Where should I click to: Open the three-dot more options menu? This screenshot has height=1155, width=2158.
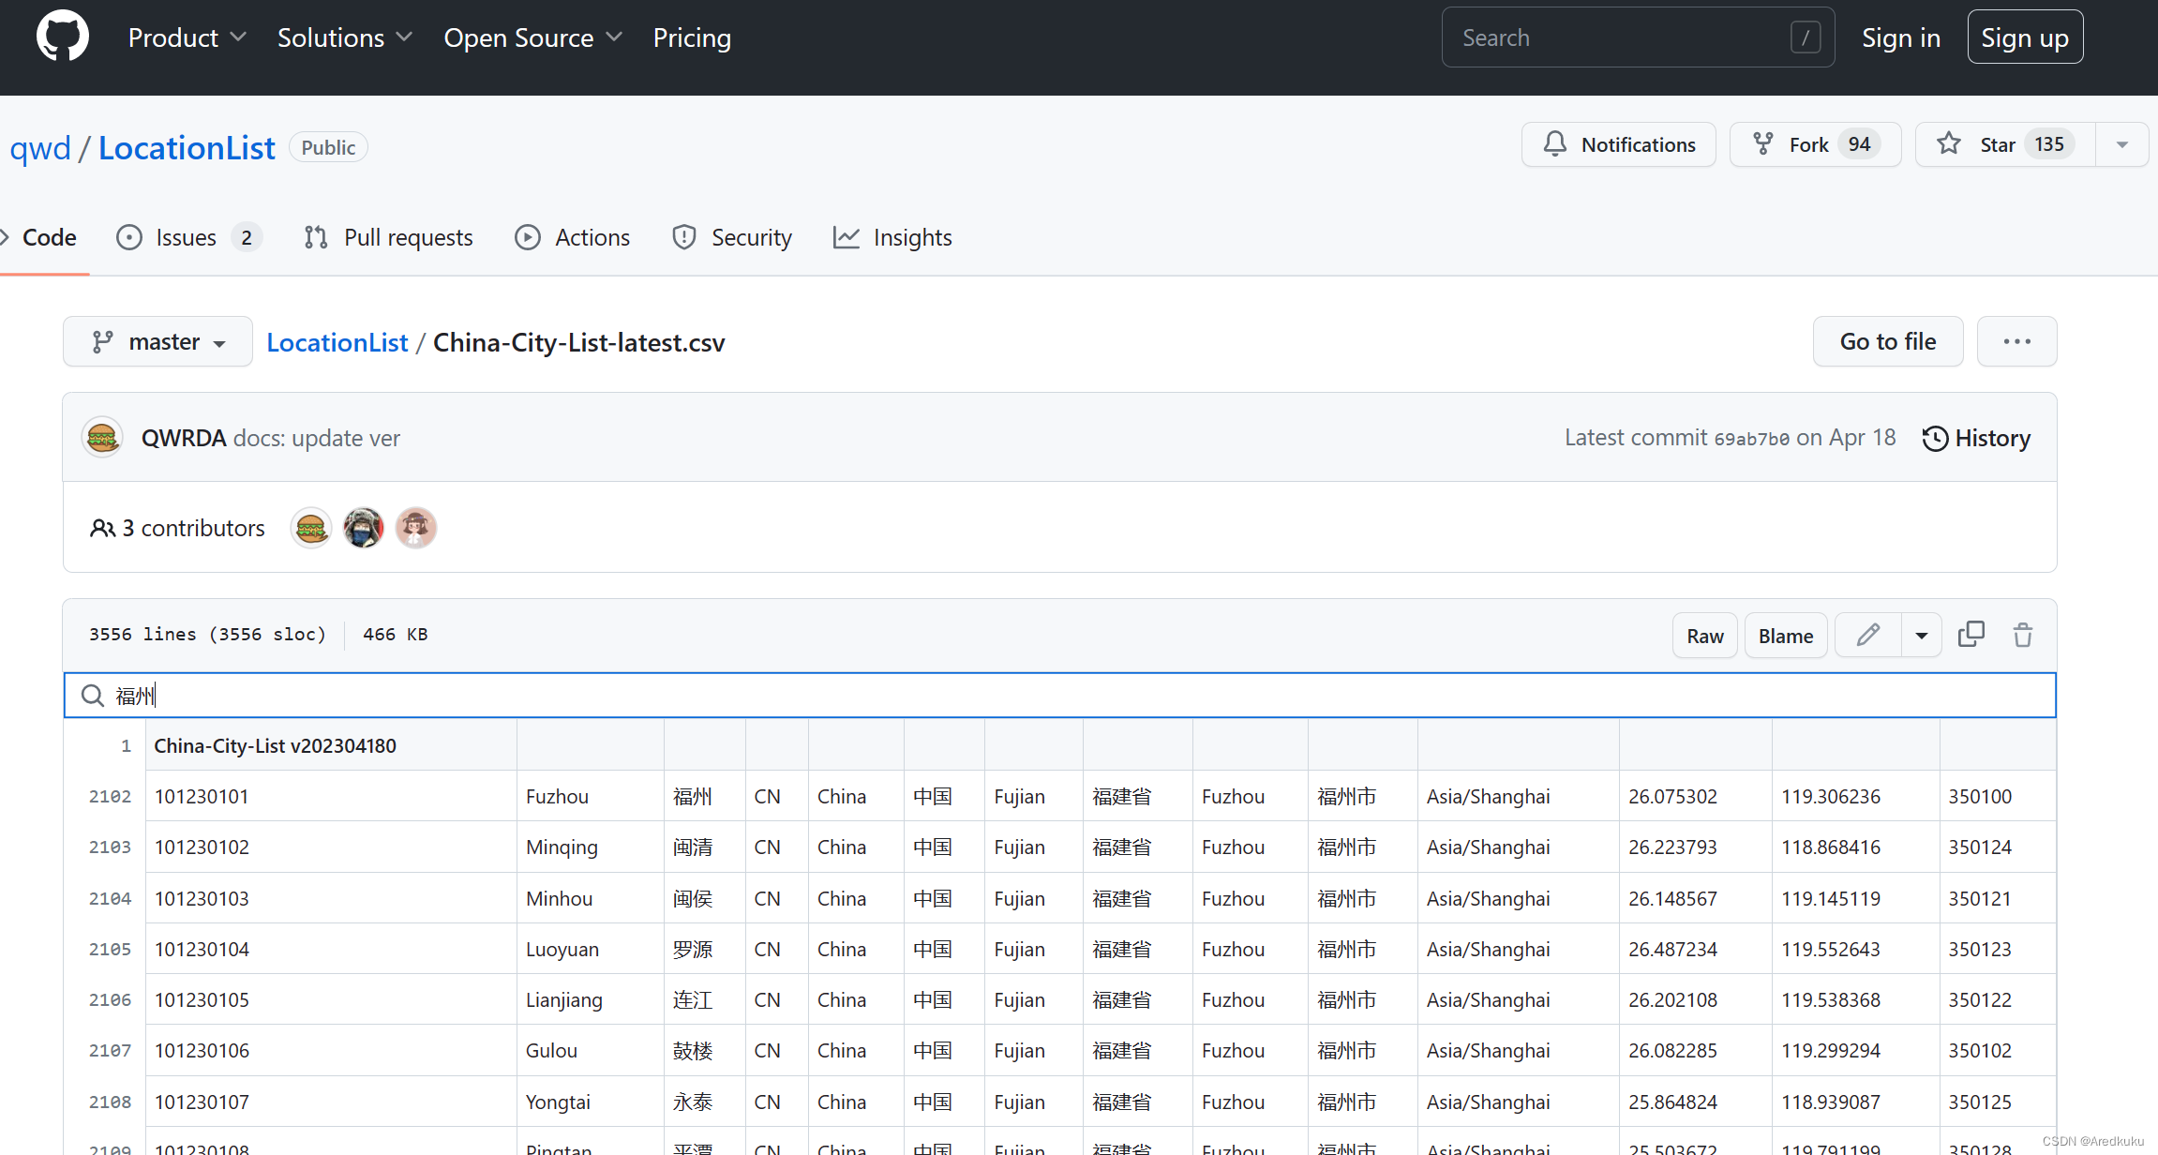(x=2017, y=341)
